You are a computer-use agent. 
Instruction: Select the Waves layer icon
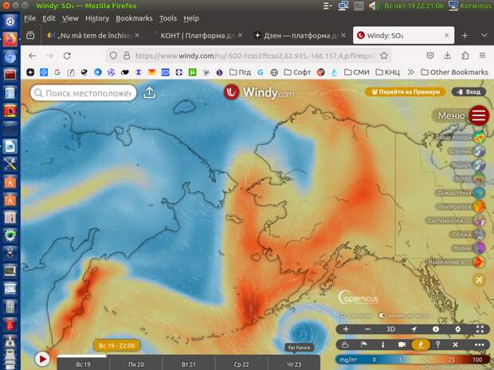coord(480,248)
